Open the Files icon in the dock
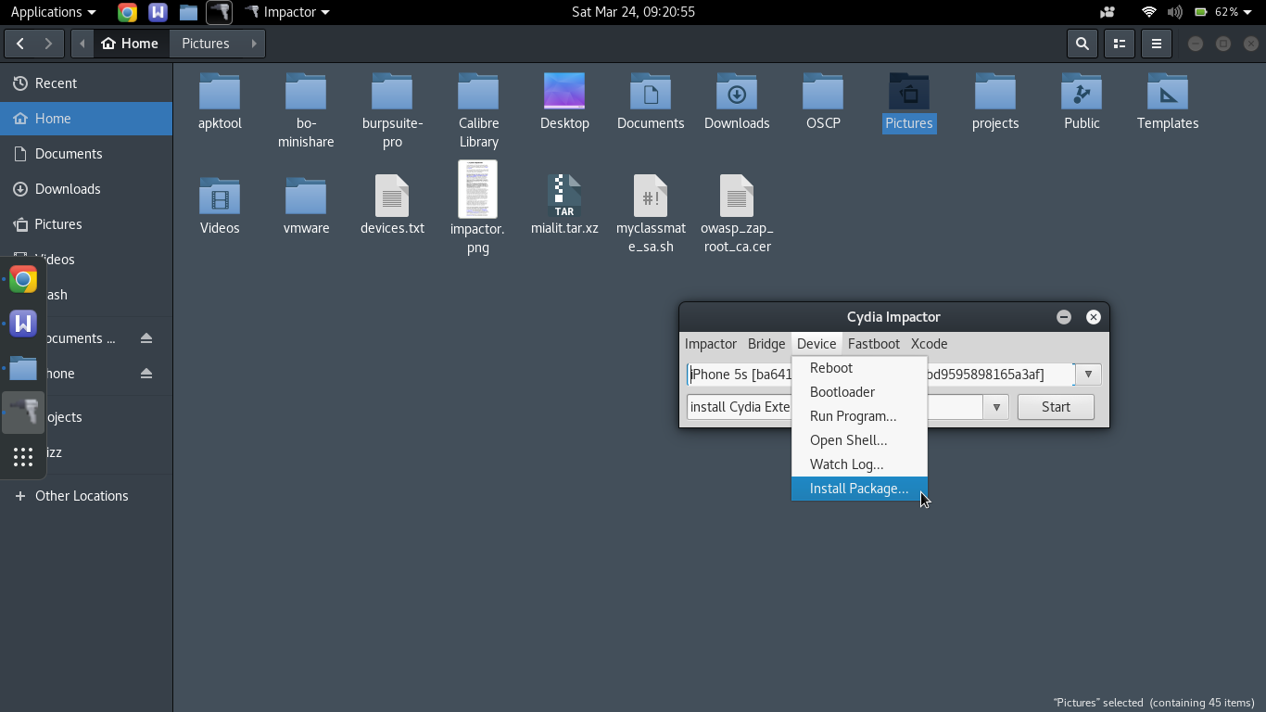The width and height of the screenshot is (1266, 712). [x=23, y=368]
